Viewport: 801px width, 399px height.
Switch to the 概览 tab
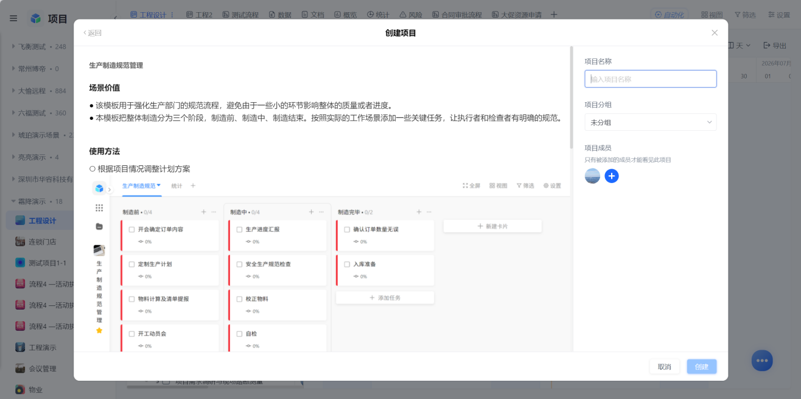(x=346, y=15)
